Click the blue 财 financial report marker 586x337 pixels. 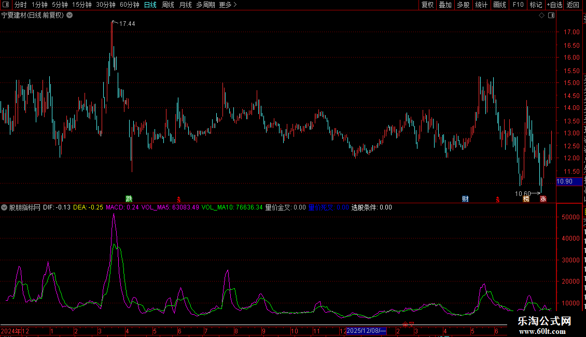point(465,199)
